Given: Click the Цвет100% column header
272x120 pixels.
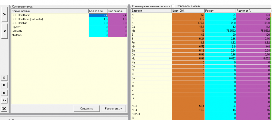Looking at the screenshot, I should tap(188, 11).
